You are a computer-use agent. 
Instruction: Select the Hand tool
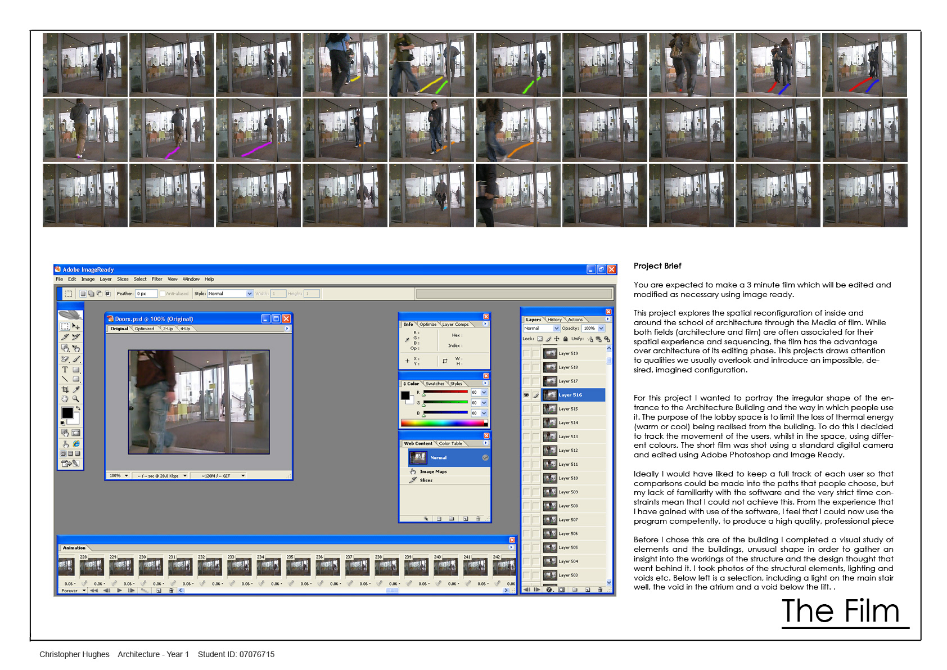click(65, 398)
